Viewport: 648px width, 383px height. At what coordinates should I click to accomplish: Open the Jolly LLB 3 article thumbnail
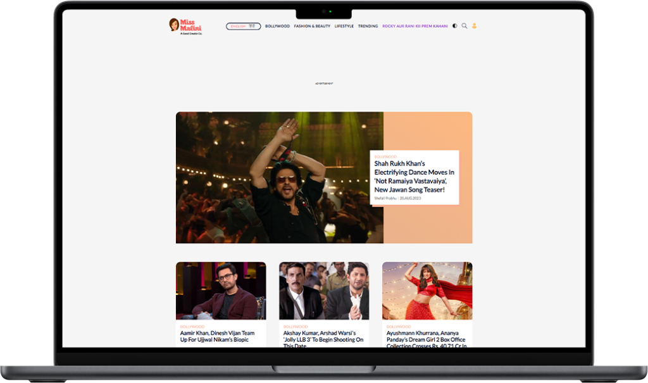[x=324, y=291]
